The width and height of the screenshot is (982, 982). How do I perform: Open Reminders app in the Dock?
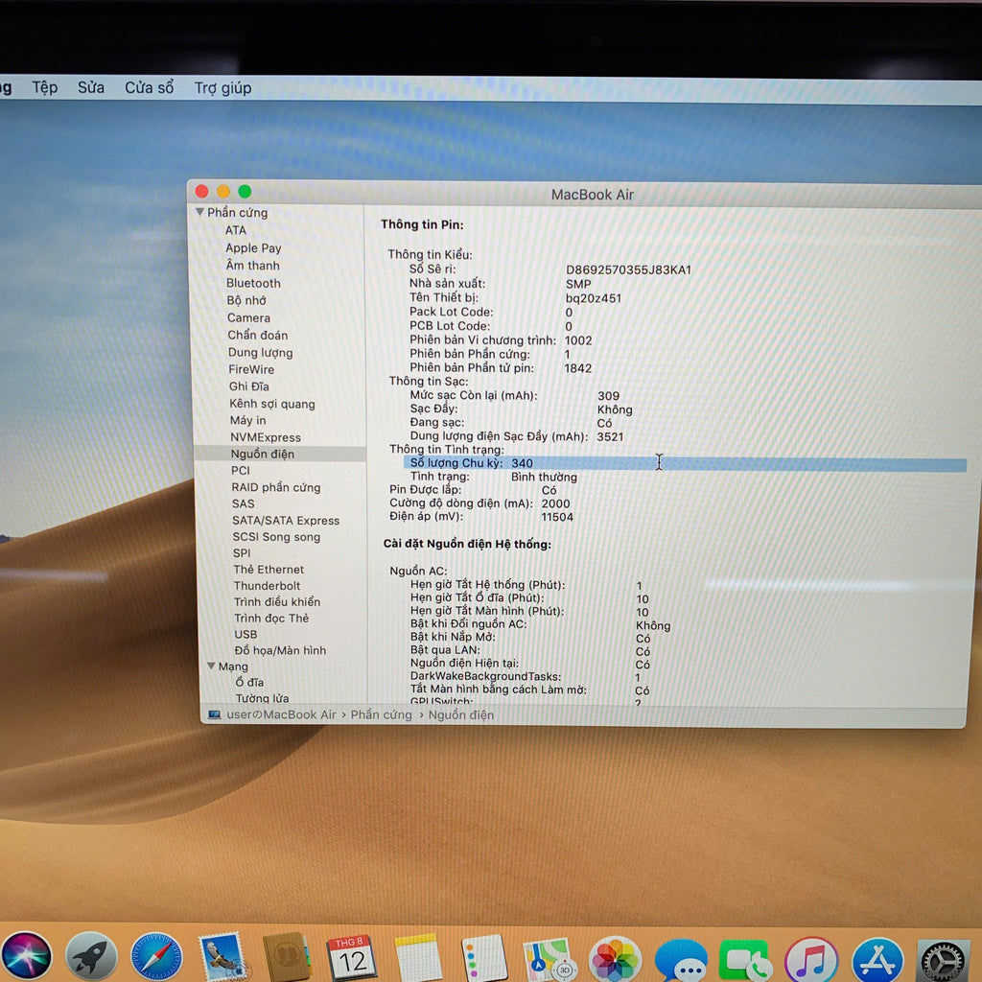483,958
